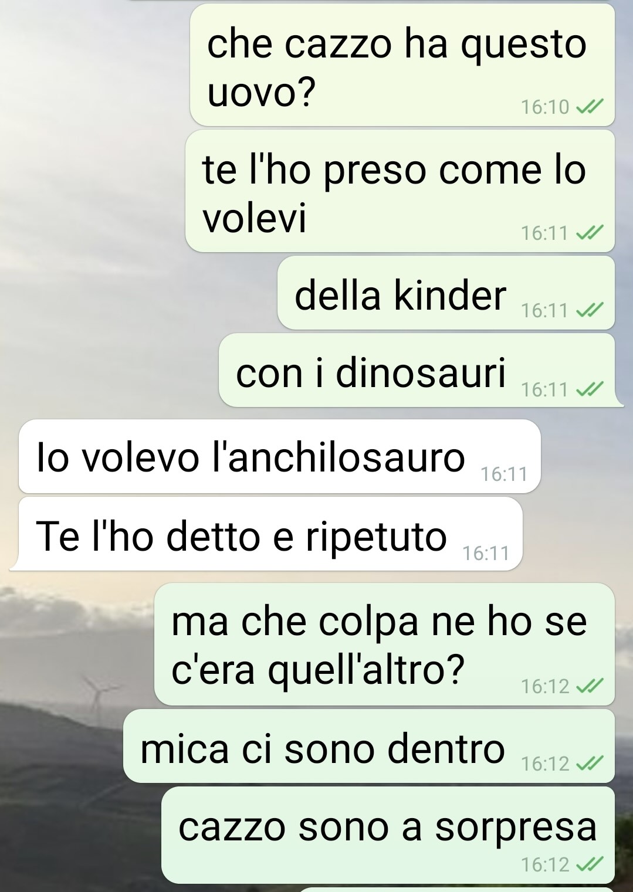
Task: Tap double checkmark beside 'mica ci sono dentro'
Action: tap(590, 764)
